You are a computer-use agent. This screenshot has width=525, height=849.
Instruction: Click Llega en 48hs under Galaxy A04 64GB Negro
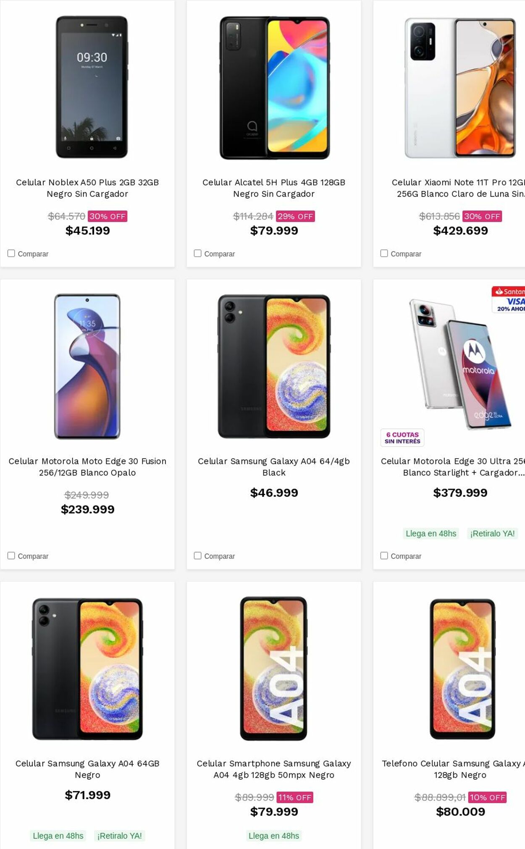58,836
